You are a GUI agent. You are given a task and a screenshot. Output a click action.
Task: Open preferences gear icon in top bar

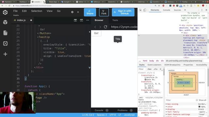pos(72,12)
